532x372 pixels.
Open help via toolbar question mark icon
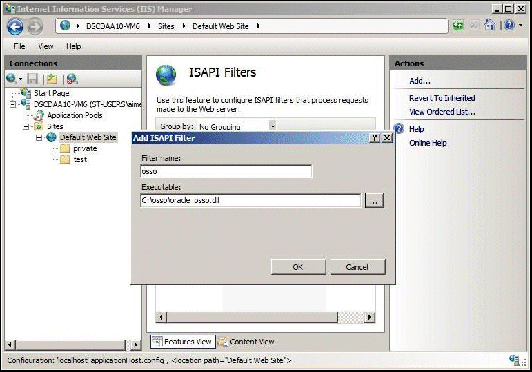click(509, 25)
